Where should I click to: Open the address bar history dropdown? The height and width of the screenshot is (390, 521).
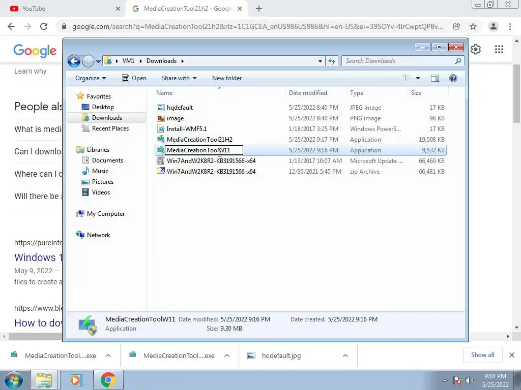pyautogui.click(x=320, y=61)
